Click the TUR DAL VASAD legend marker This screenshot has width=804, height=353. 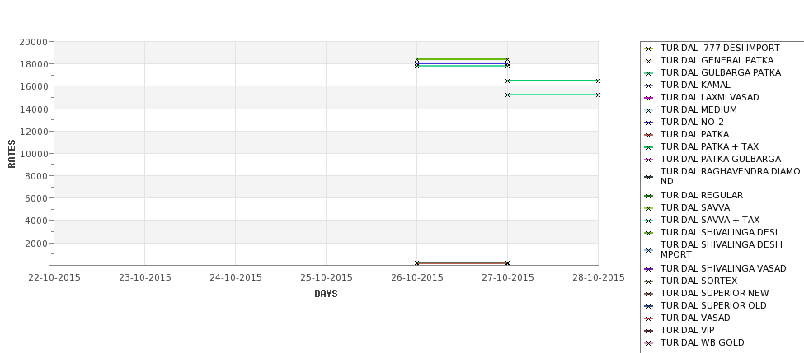tap(648, 318)
